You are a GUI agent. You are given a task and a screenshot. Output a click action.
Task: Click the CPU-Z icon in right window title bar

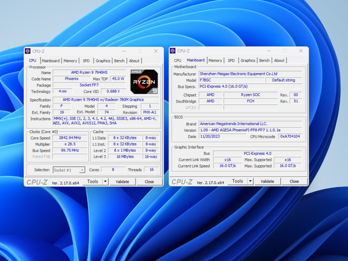pos(173,51)
